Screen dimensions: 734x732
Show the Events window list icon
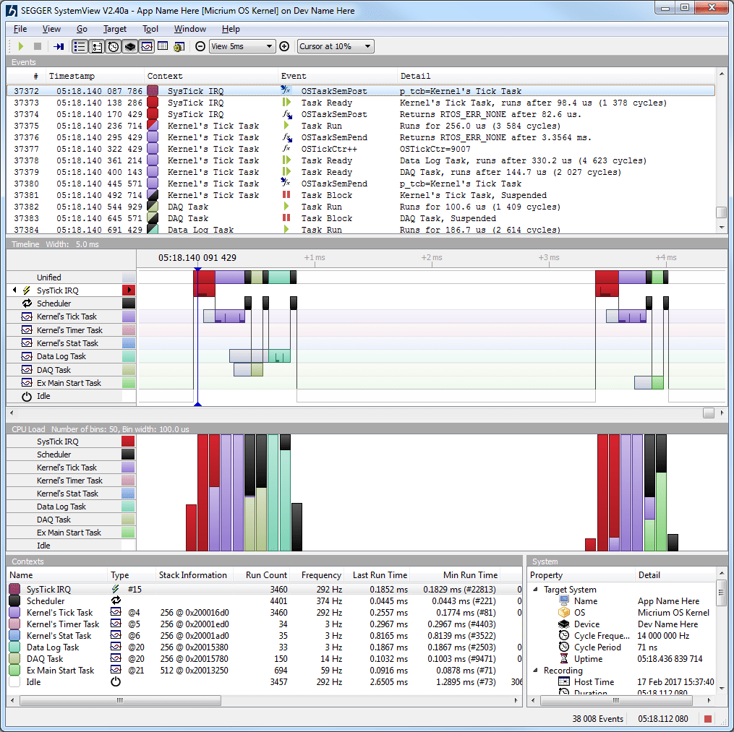tap(80, 46)
